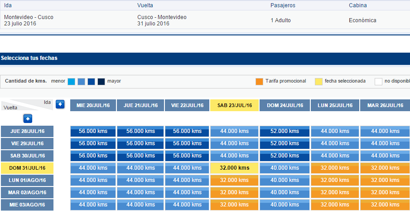Click the left arrow for earlier departure dates
The width and height of the screenshot is (410, 211).
click(x=60, y=104)
